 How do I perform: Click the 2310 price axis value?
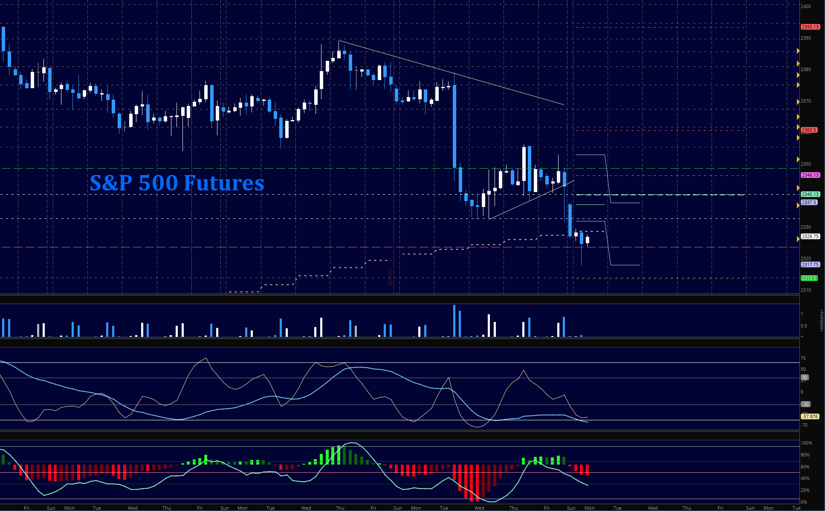pos(806,290)
